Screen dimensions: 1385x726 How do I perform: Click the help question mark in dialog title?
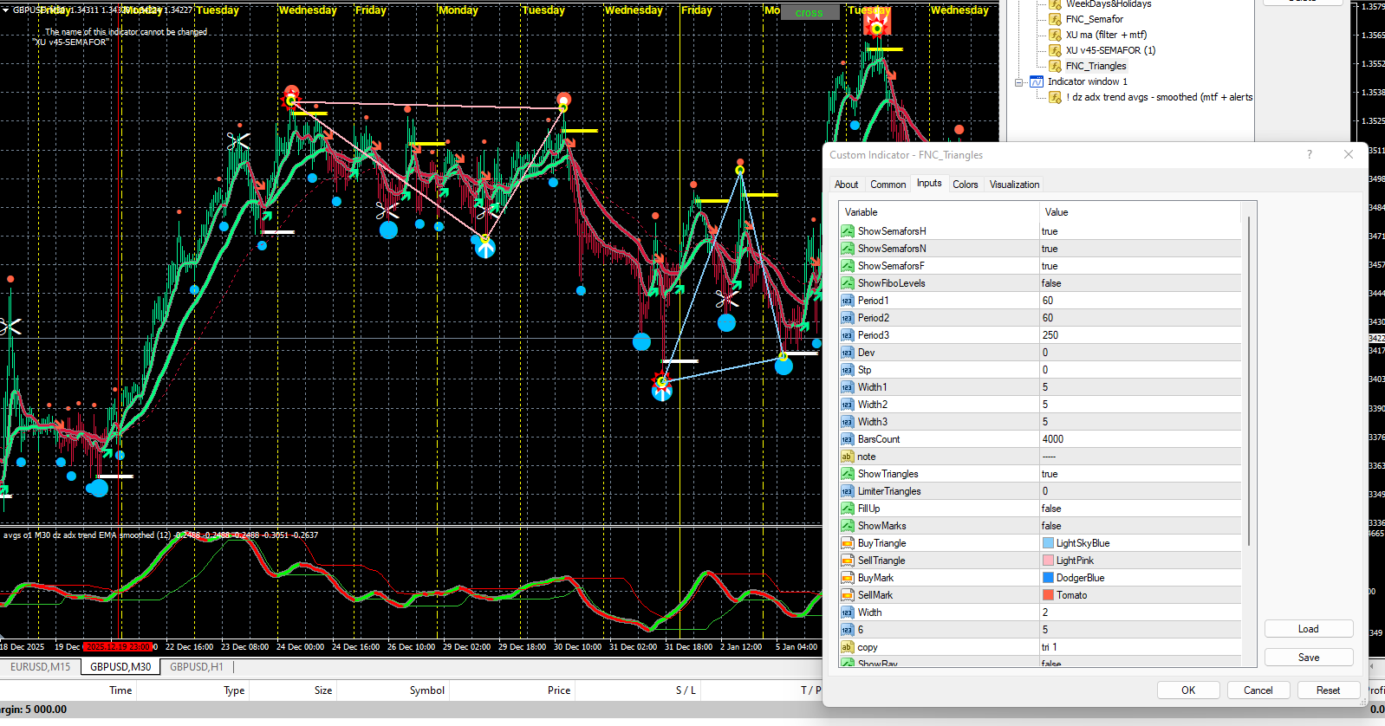click(1309, 154)
